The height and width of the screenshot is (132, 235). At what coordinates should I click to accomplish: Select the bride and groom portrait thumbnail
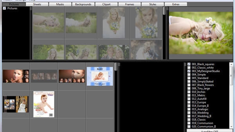pos(114,52)
